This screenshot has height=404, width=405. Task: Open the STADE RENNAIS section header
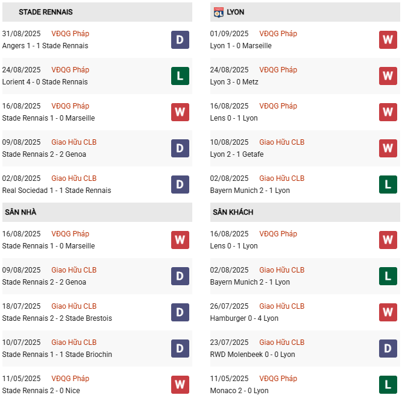(46, 12)
